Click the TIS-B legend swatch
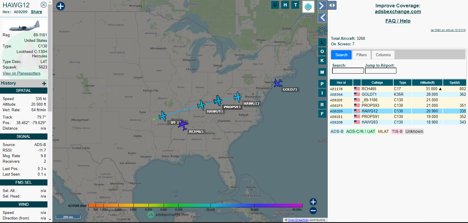 click(x=397, y=131)
